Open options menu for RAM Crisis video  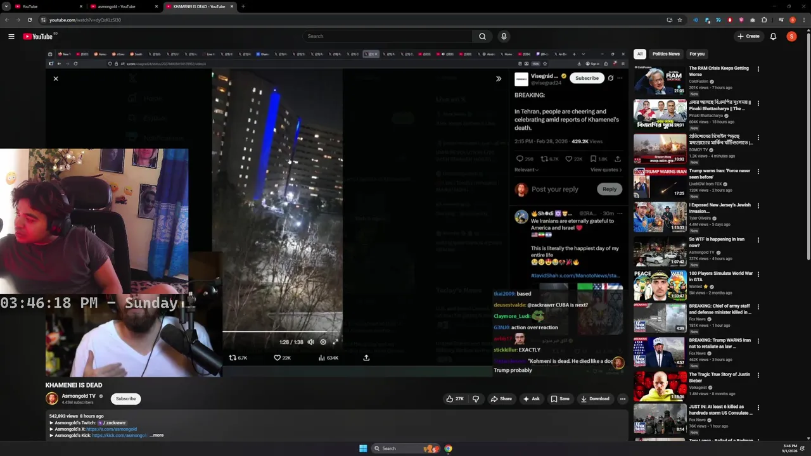click(x=758, y=68)
